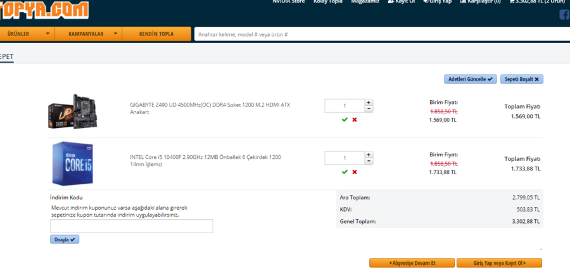Click the INTEL Core i5 quantity input field
The width and height of the screenshot is (570, 280).
click(345, 158)
